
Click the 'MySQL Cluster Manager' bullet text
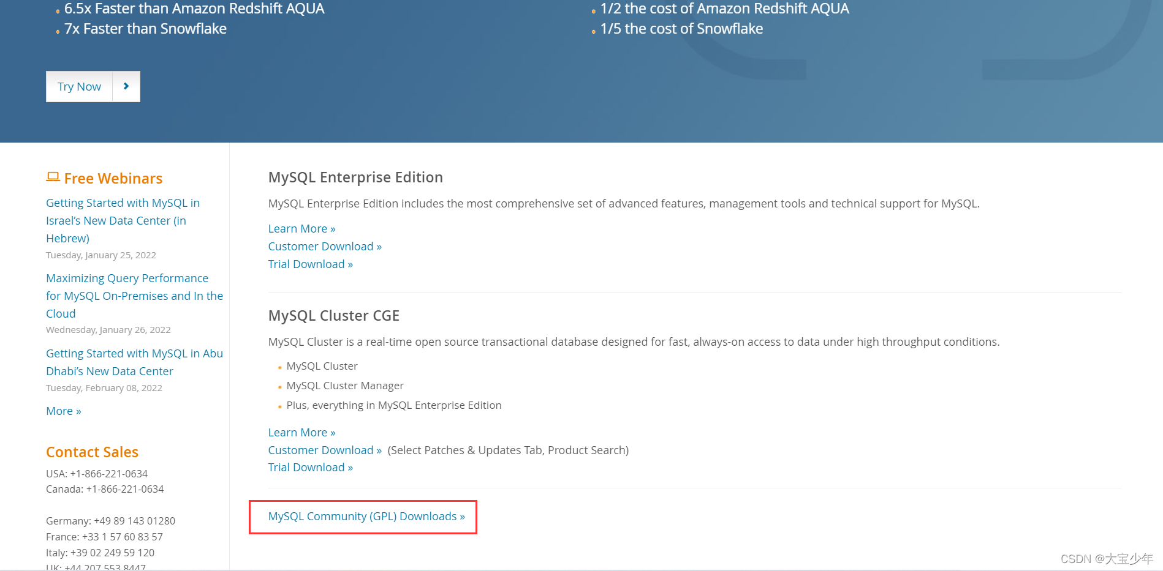click(x=345, y=386)
